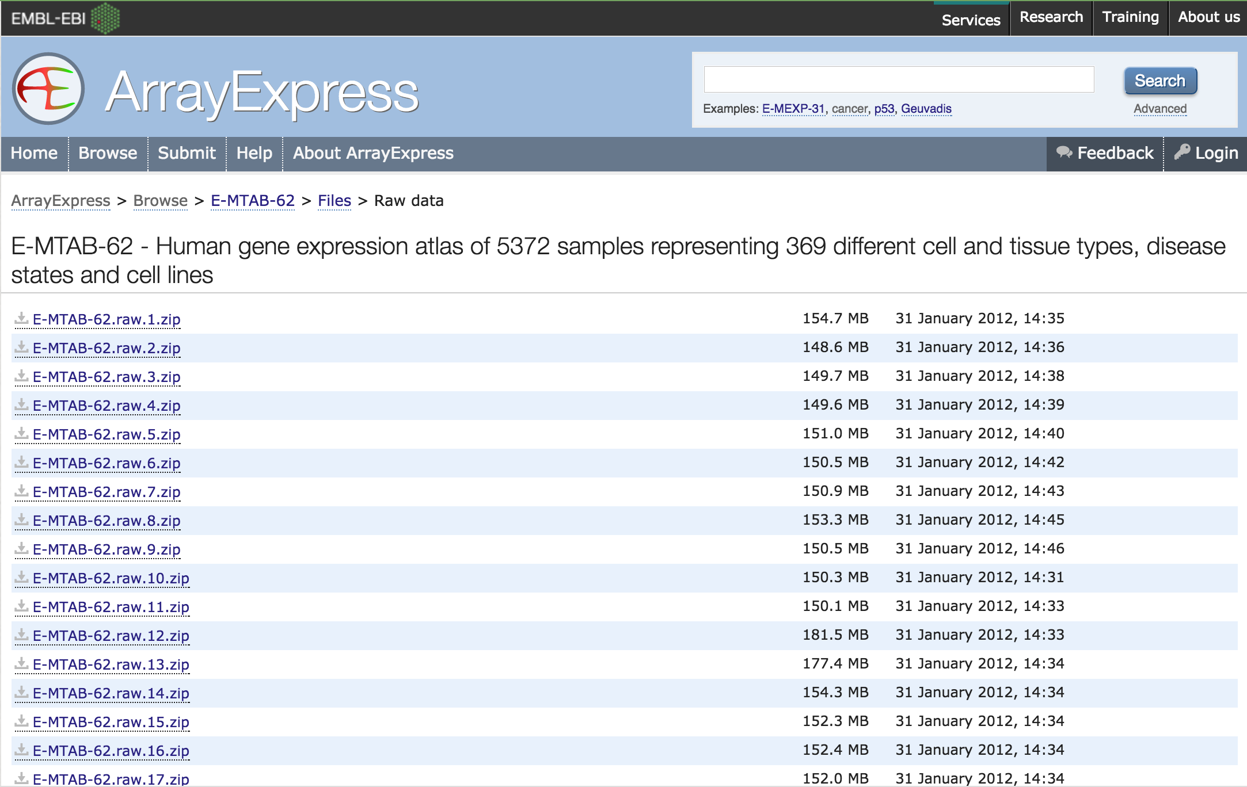Click E-MTAB-62 in the breadcrumb
This screenshot has height=787, width=1247.
253,201
